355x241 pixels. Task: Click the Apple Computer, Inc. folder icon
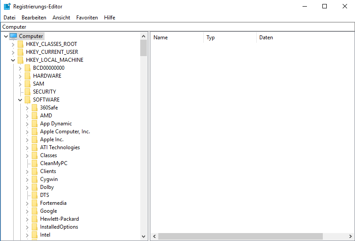coord(34,132)
